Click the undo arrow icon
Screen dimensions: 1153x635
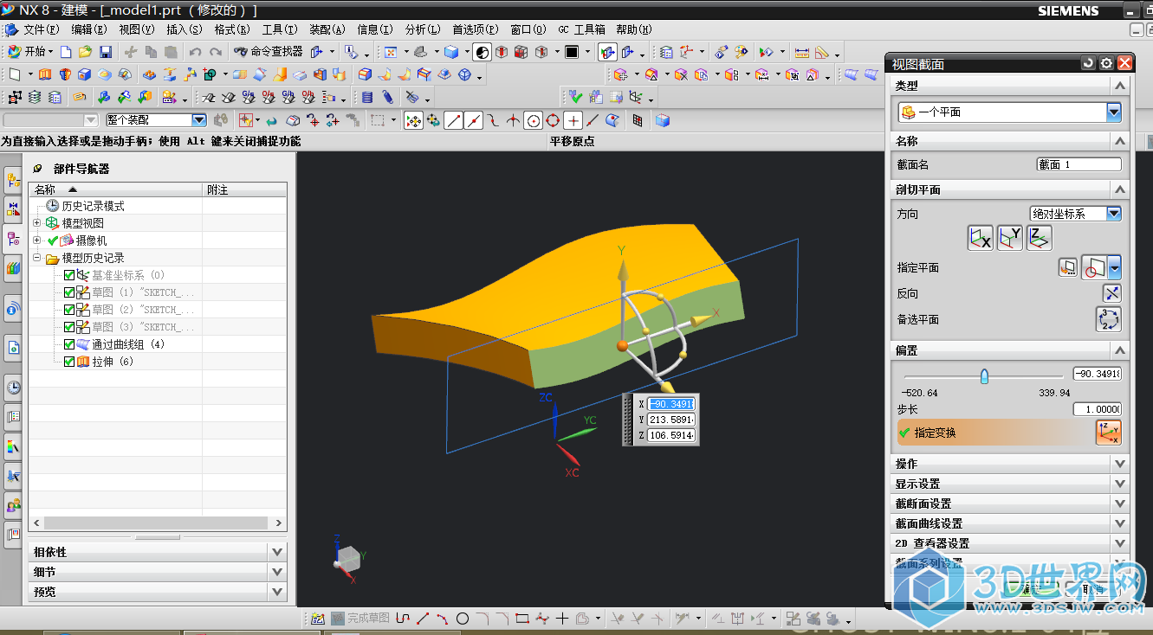coord(196,52)
